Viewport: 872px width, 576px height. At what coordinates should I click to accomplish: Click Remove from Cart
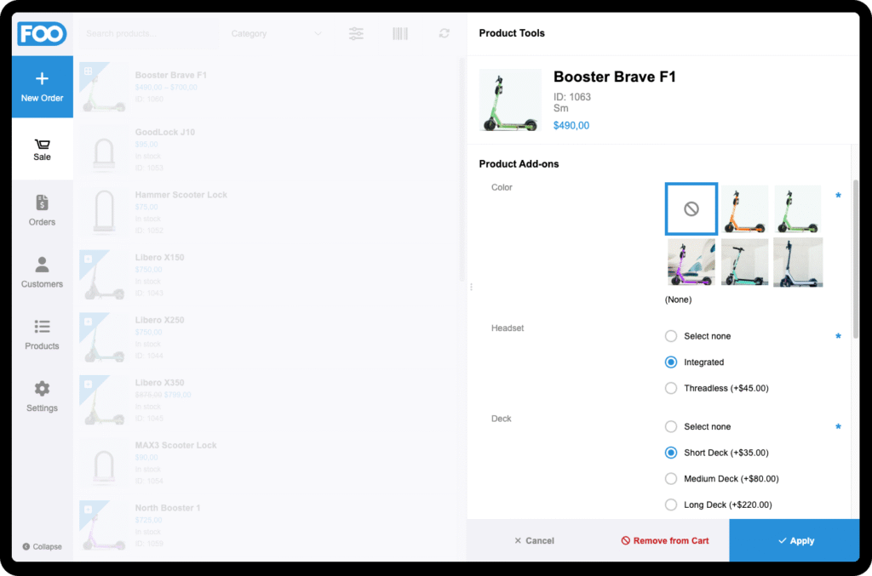click(664, 540)
